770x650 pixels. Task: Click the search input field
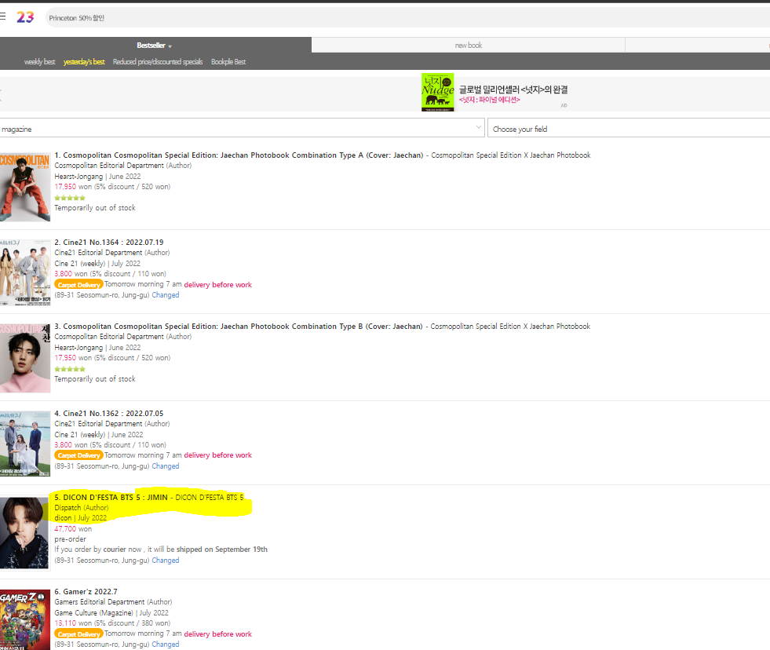click(x=407, y=18)
